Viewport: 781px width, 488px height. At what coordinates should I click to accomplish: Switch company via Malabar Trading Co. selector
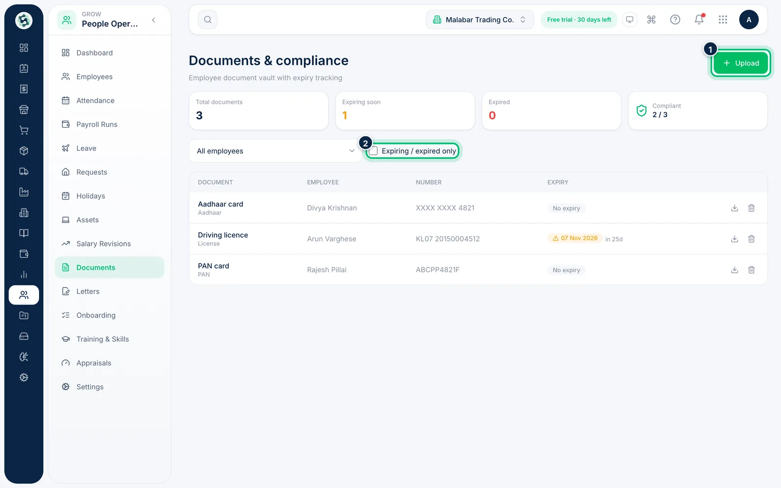click(x=480, y=20)
